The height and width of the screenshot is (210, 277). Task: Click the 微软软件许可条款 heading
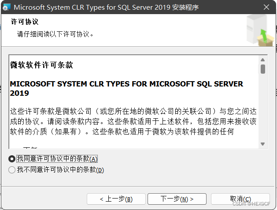41,65
